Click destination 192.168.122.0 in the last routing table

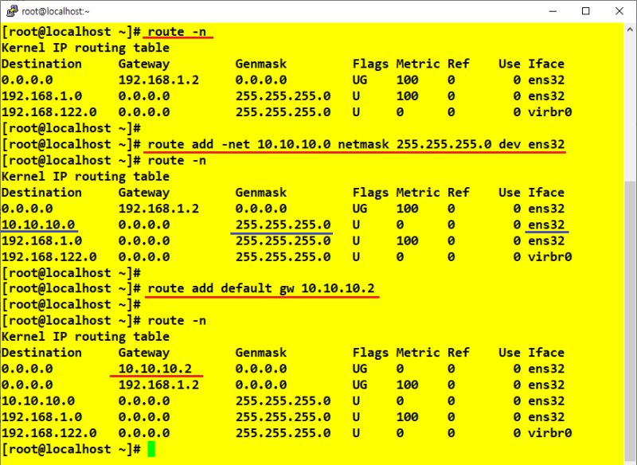(49, 433)
